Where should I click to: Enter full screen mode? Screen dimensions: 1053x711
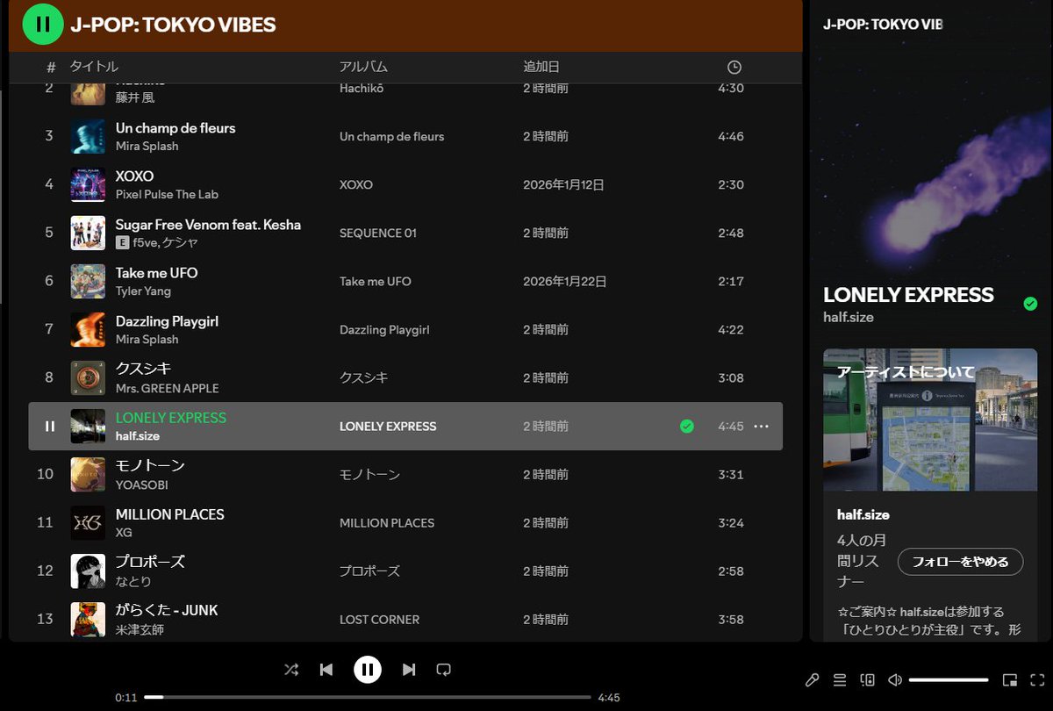[x=1037, y=680]
